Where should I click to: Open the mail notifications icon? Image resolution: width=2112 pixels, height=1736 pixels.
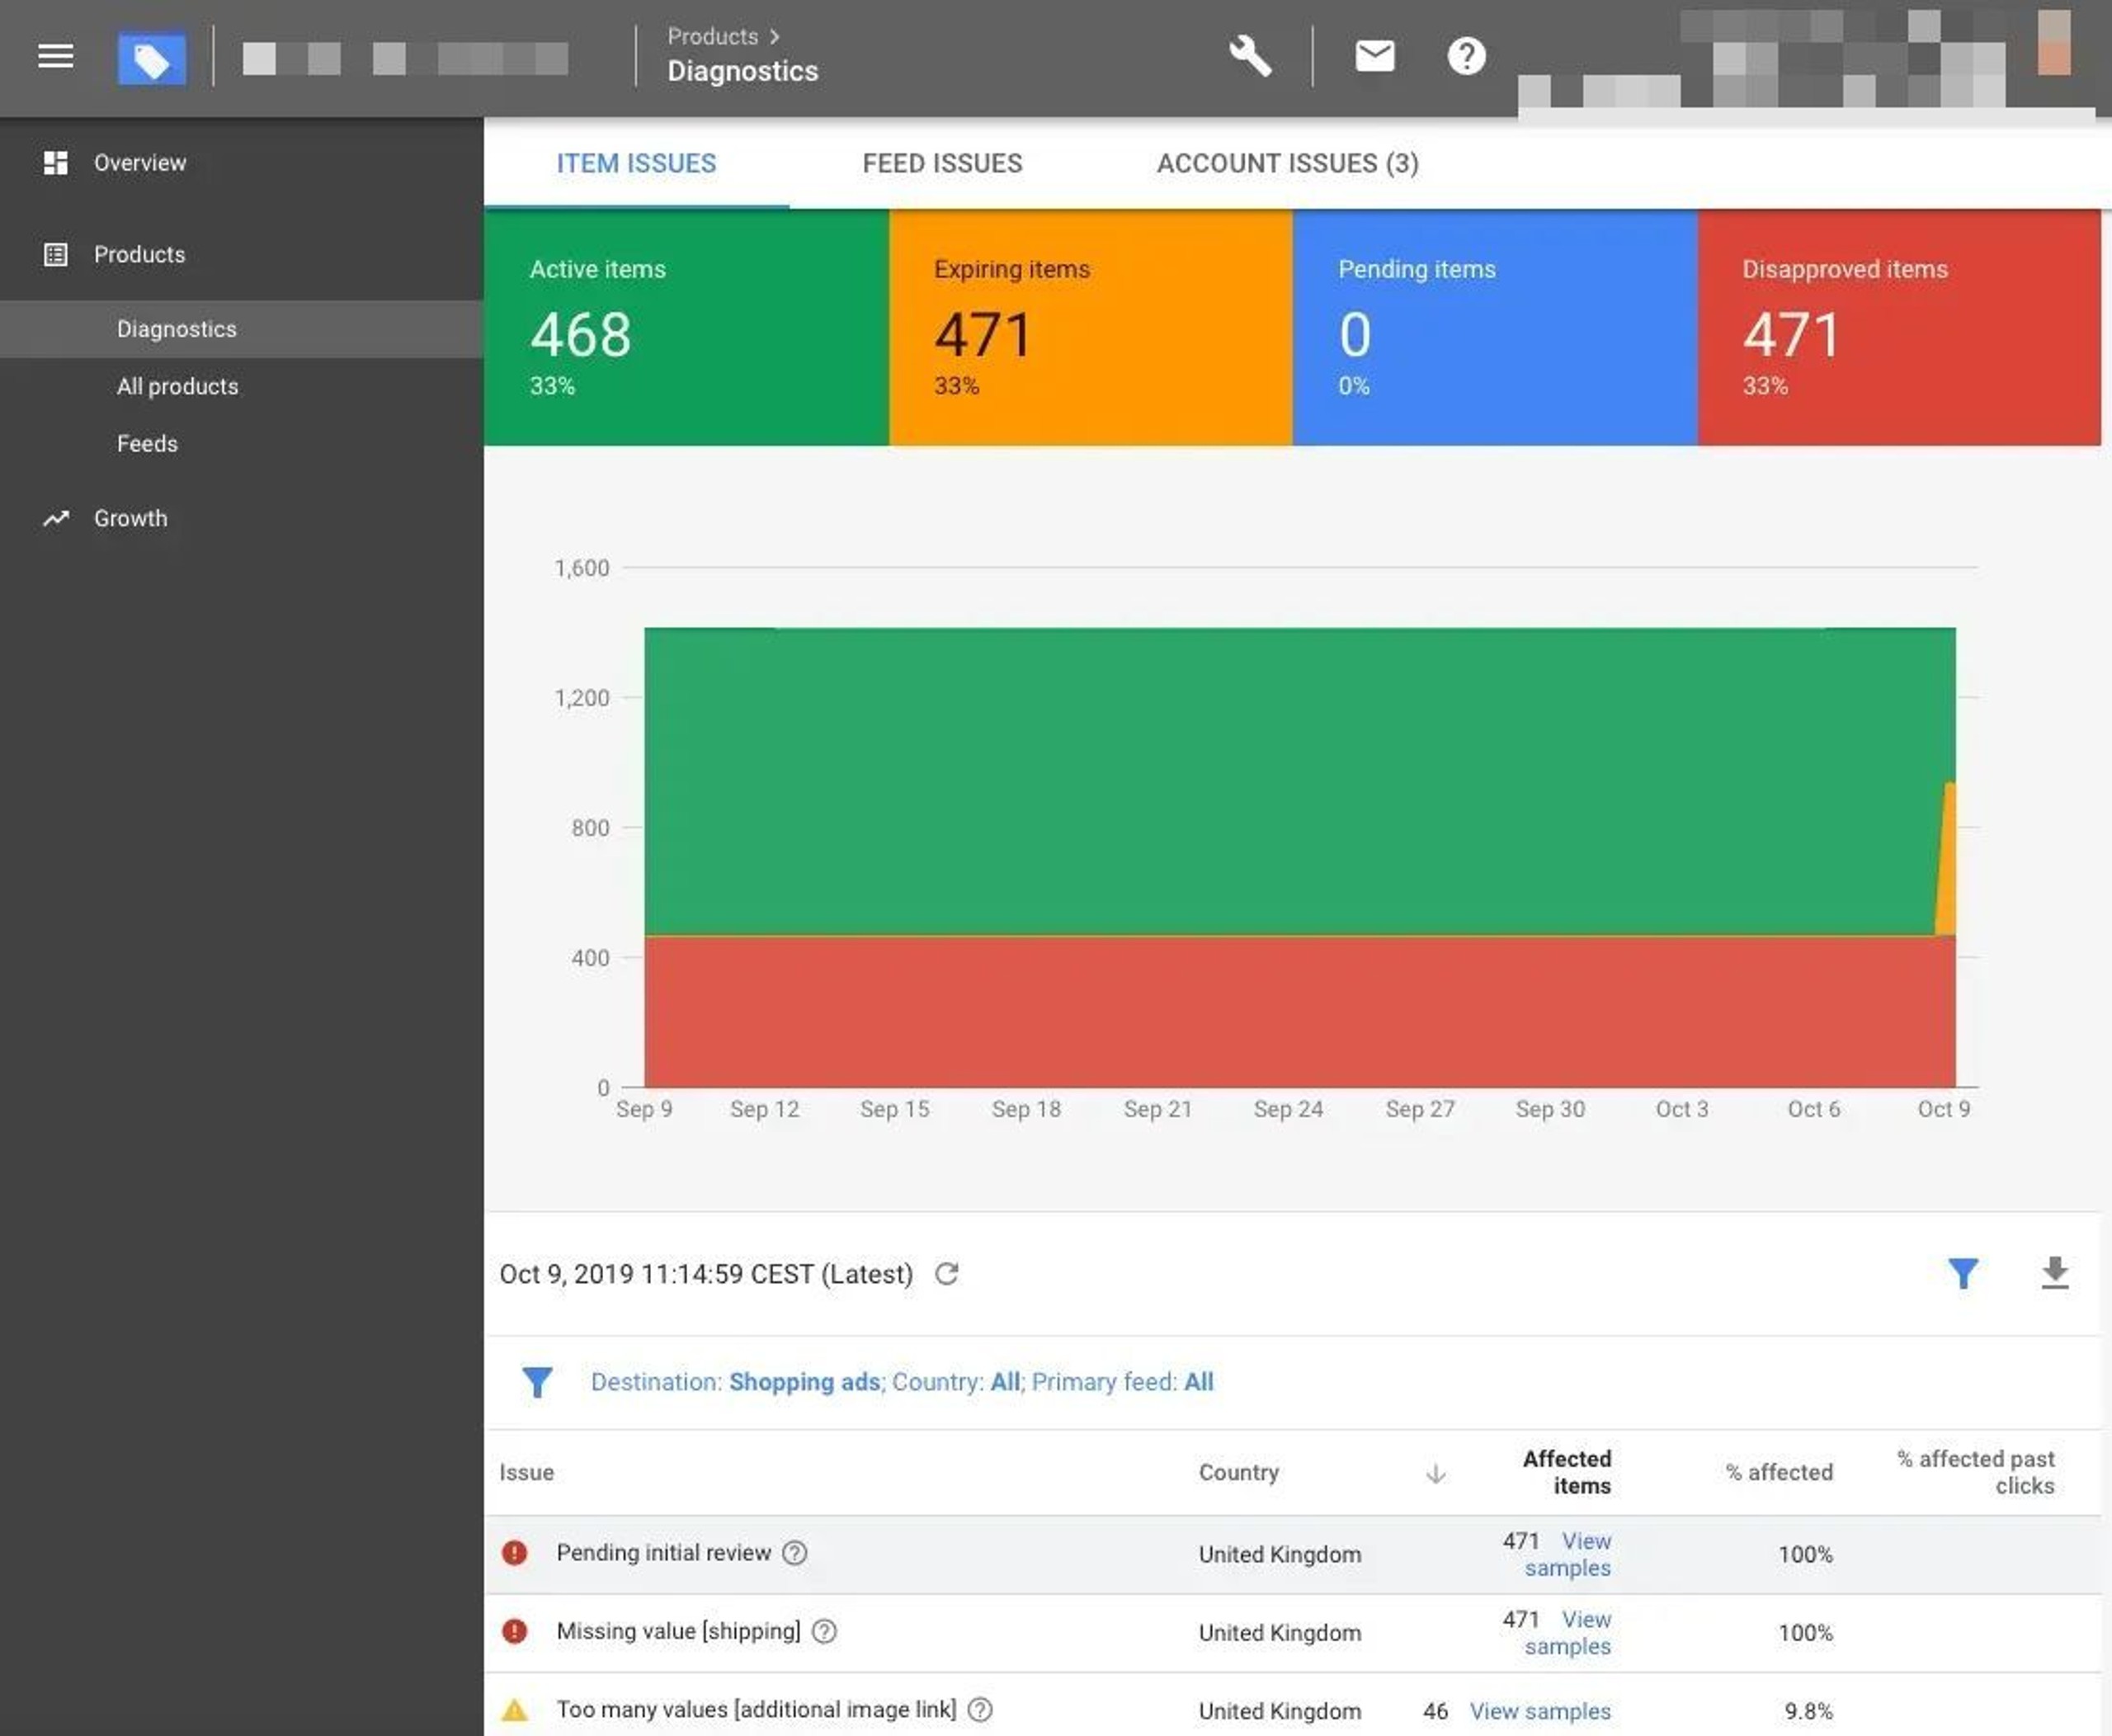click(1374, 56)
